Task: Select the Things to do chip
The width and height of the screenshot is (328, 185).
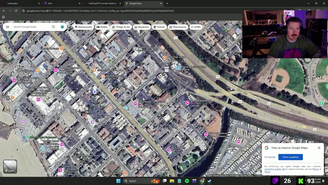Action: pos(121,27)
